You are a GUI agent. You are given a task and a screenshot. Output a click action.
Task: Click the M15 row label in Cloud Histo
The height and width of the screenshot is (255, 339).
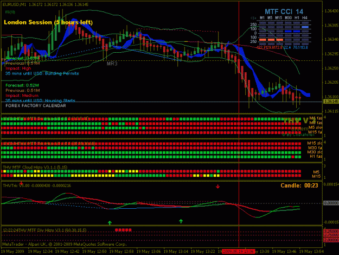[x=316, y=176]
